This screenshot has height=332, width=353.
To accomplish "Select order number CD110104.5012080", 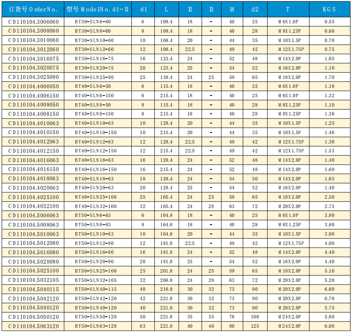I will click(x=33, y=243).
